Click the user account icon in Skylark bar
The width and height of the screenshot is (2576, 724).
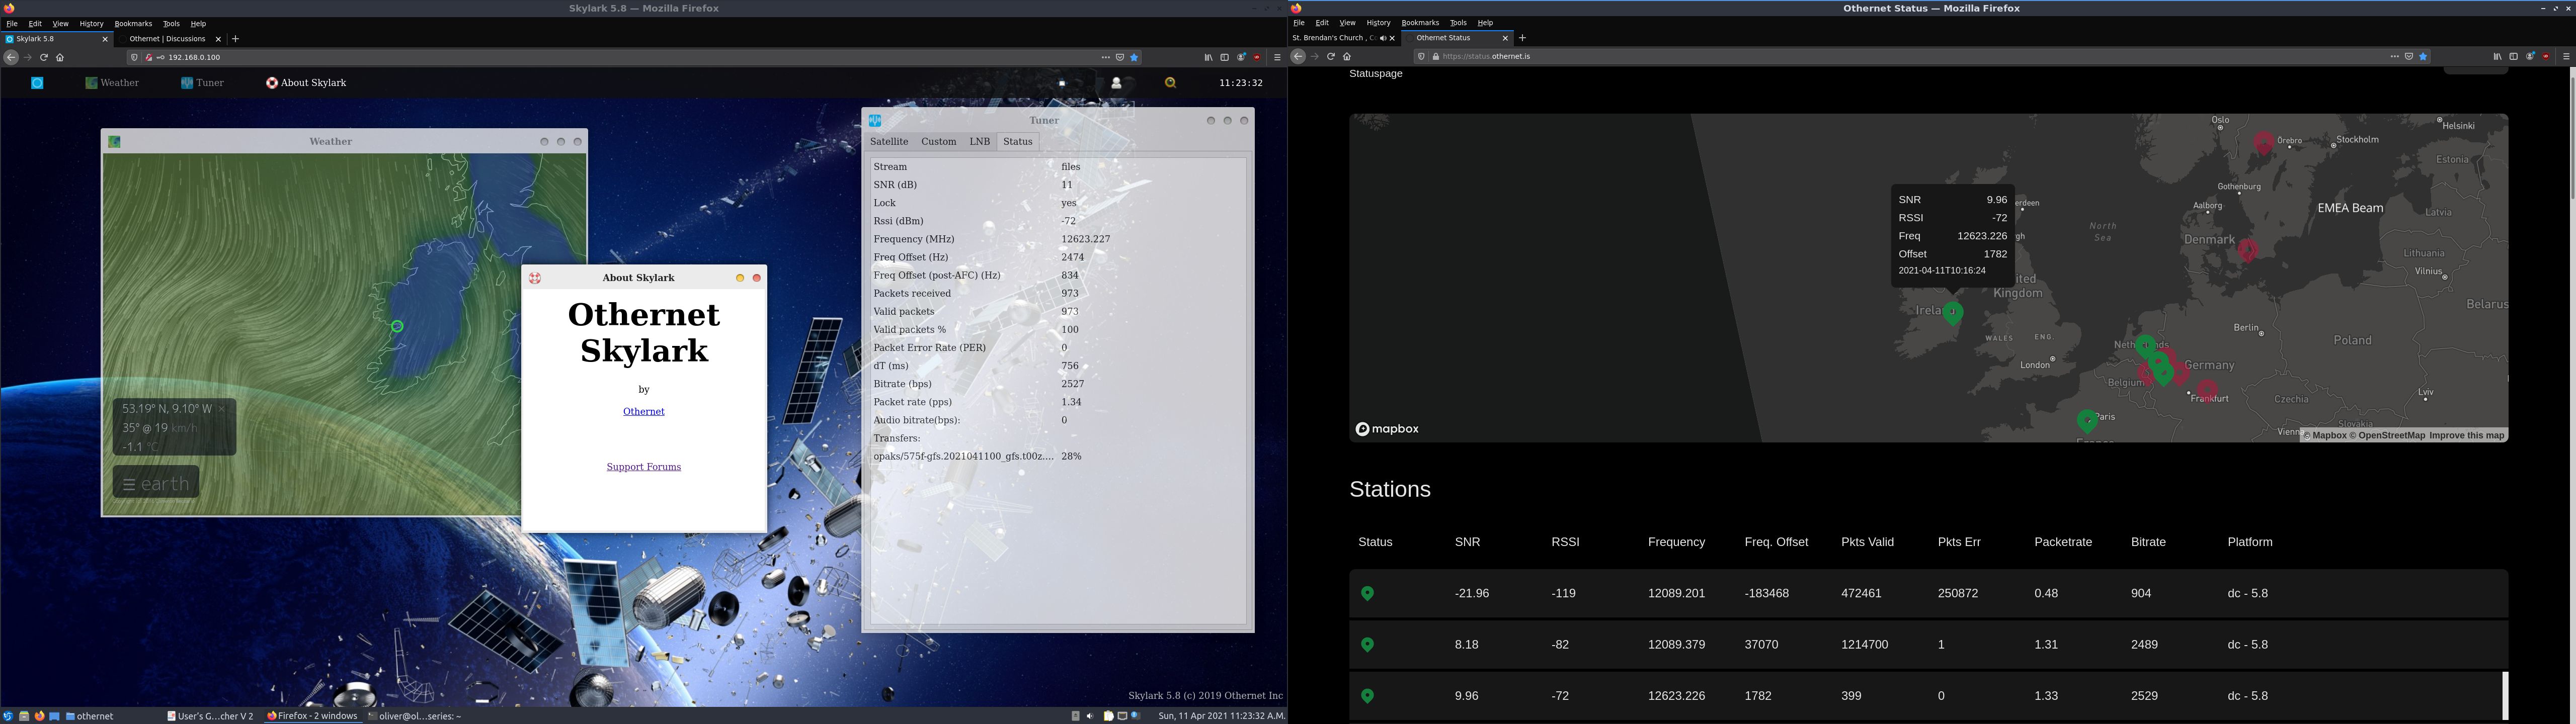pyautogui.click(x=1116, y=83)
